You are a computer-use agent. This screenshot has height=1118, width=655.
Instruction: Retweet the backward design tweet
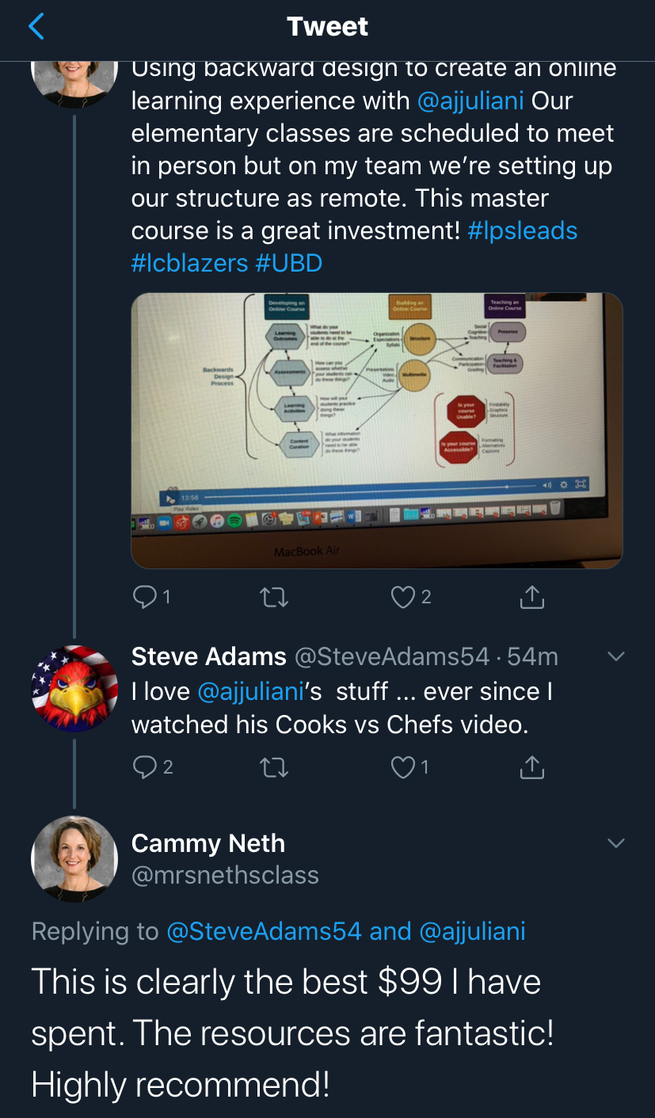click(x=274, y=597)
